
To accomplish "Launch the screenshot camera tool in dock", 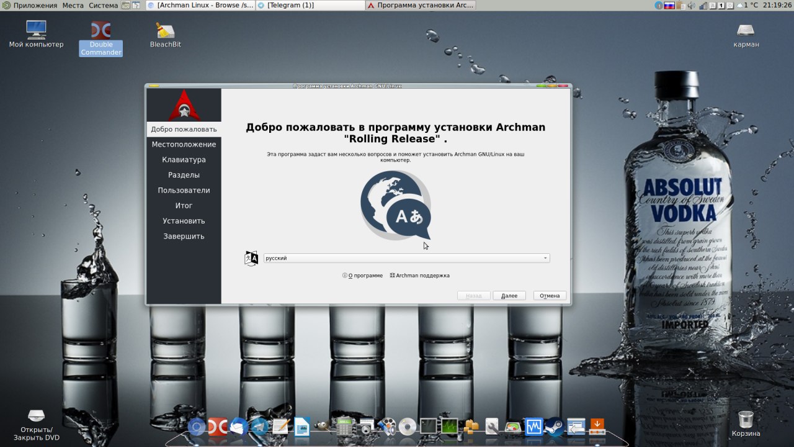I will pyautogui.click(x=365, y=427).
